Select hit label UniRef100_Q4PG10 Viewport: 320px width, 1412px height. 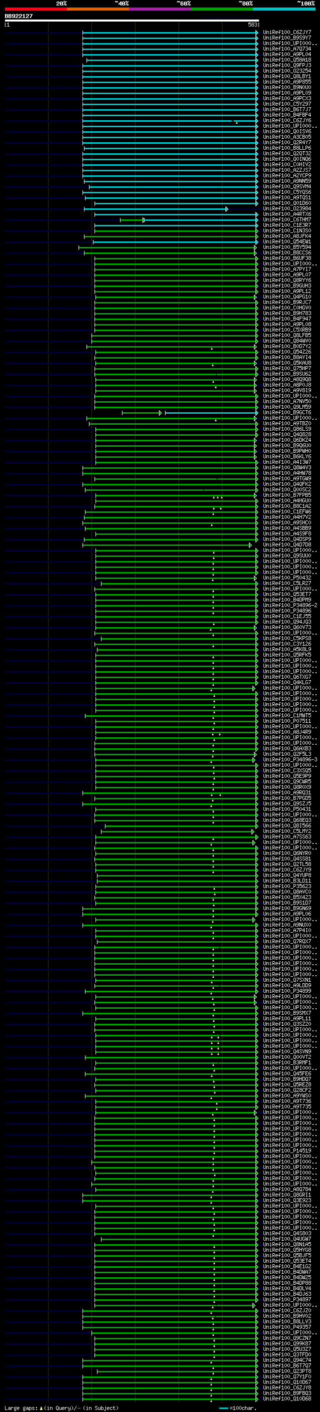point(287,297)
